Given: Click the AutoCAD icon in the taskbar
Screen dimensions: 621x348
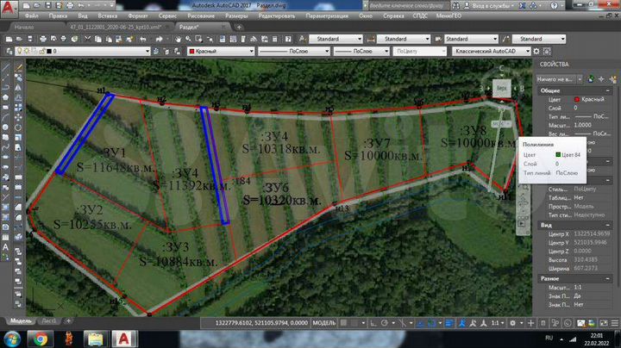Looking at the screenshot, I should coord(125,339).
